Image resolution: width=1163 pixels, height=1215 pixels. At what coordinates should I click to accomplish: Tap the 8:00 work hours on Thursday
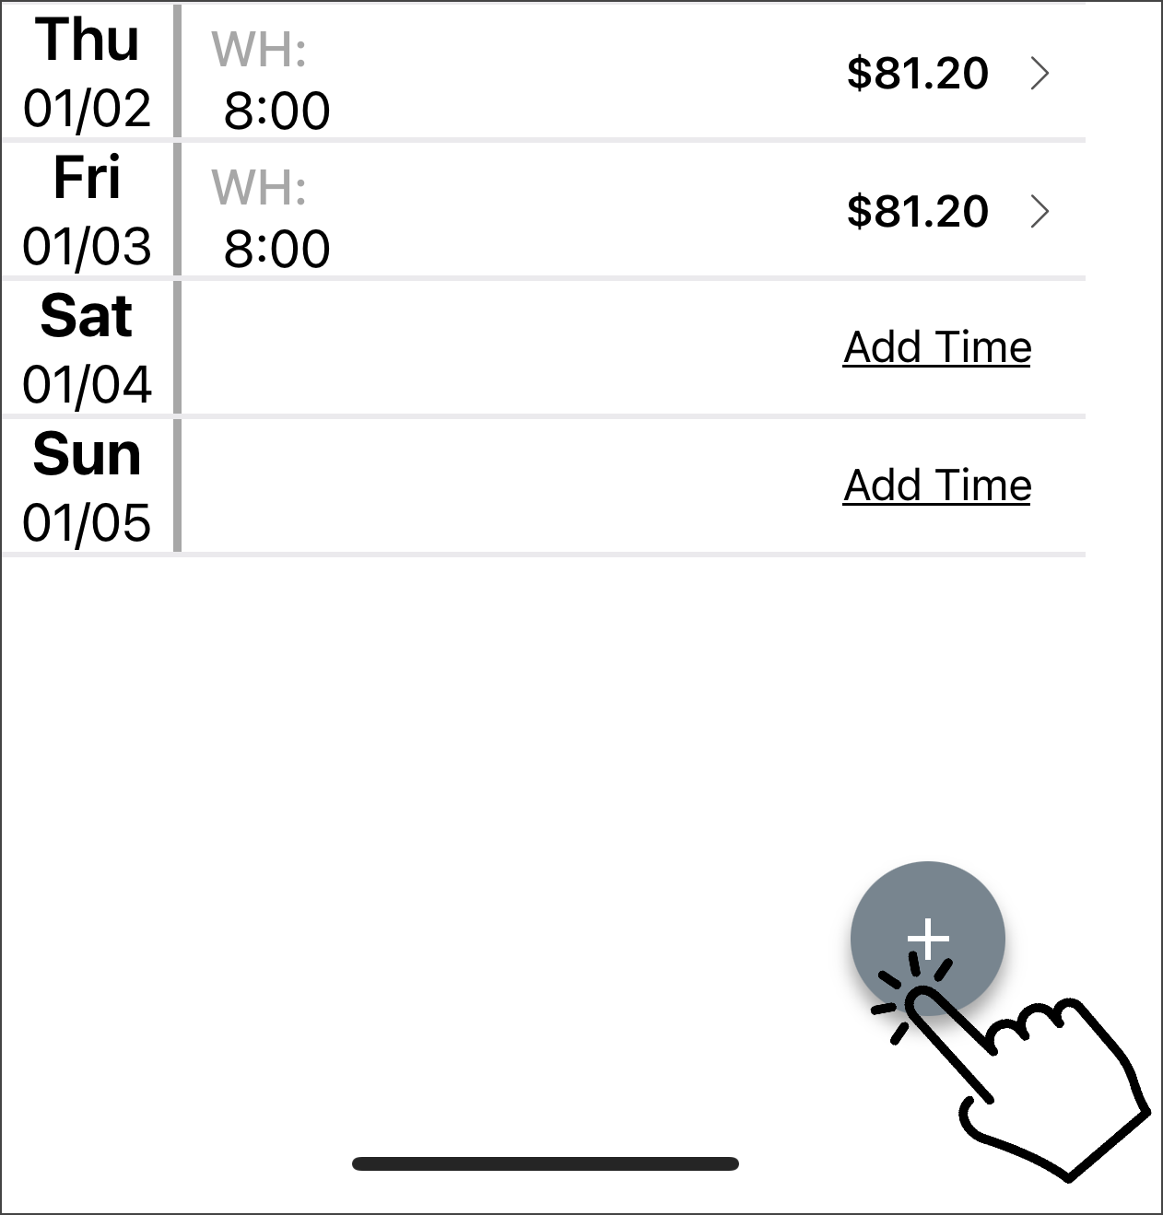(276, 111)
